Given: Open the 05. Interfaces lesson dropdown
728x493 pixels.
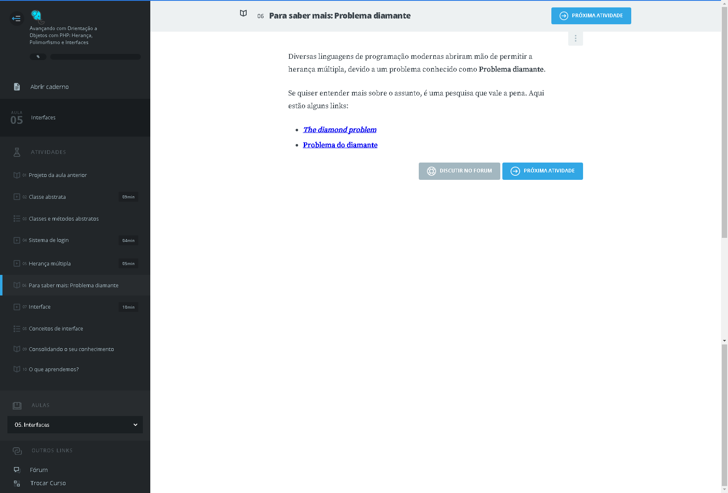Looking at the screenshot, I should coord(75,425).
